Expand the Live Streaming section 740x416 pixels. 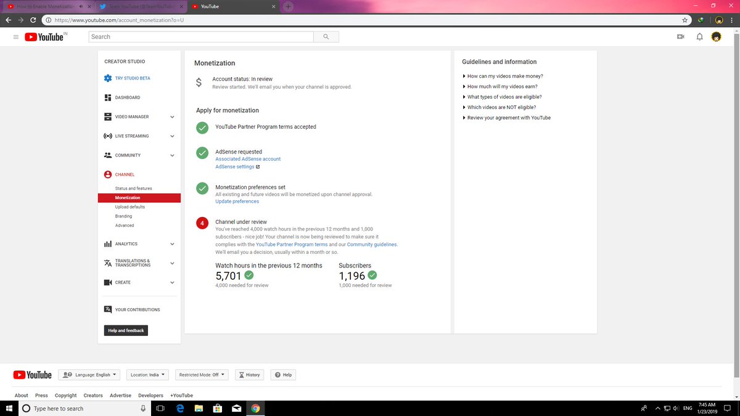pyautogui.click(x=172, y=136)
